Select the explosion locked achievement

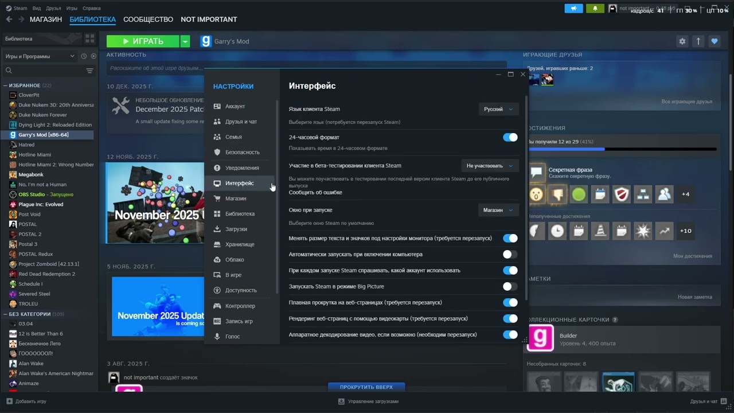[x=643, y=231]
